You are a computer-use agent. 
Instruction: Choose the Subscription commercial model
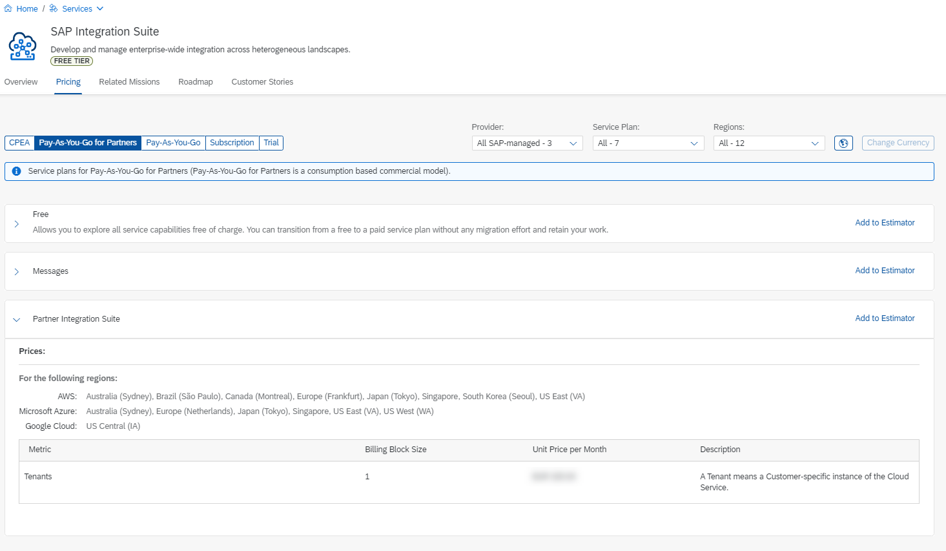coord(232,143)
